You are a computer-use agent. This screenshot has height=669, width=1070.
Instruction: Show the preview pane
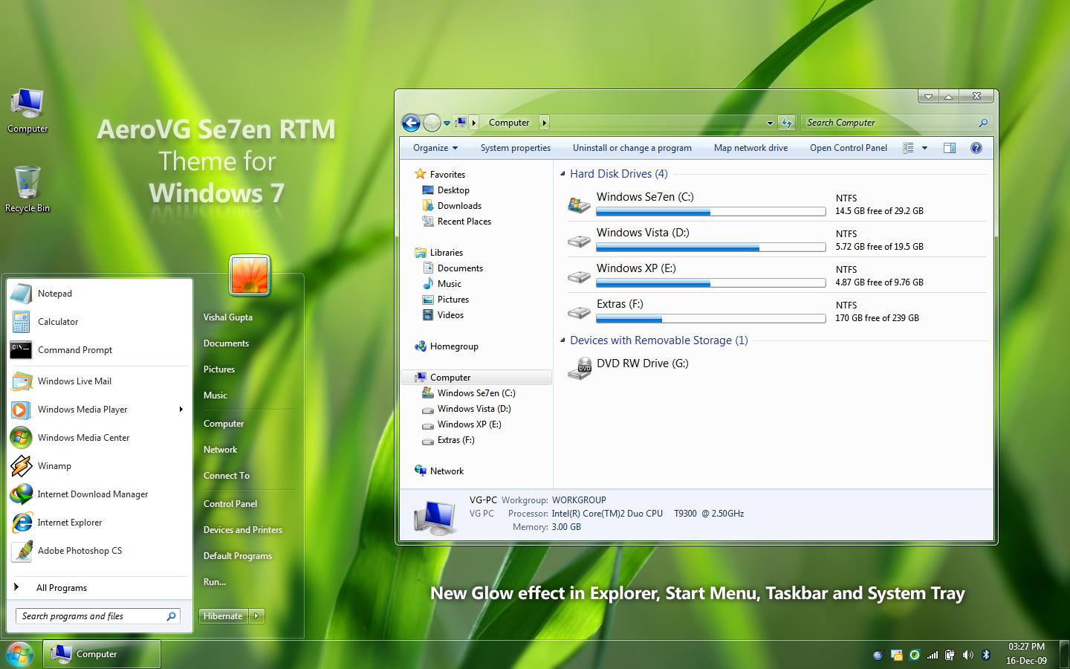click(950, 148)
